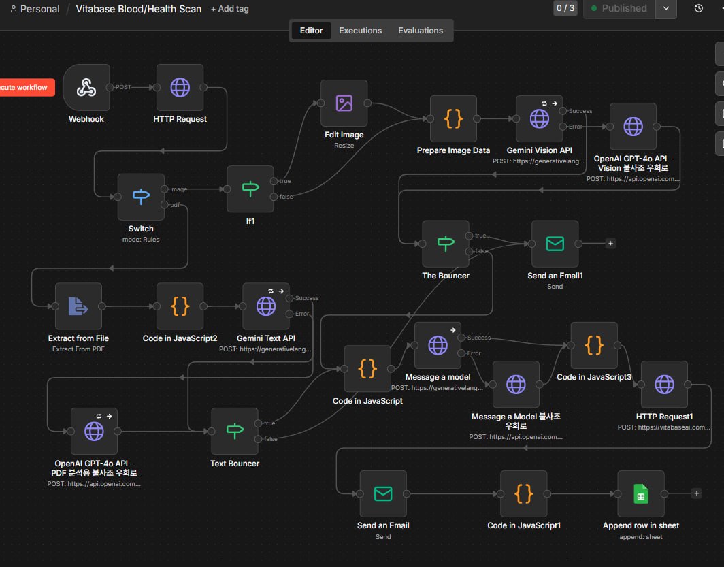The width and height of the screenshot is (724, 567).
Task: Add node after Append row in sheet
Action: 696,493
